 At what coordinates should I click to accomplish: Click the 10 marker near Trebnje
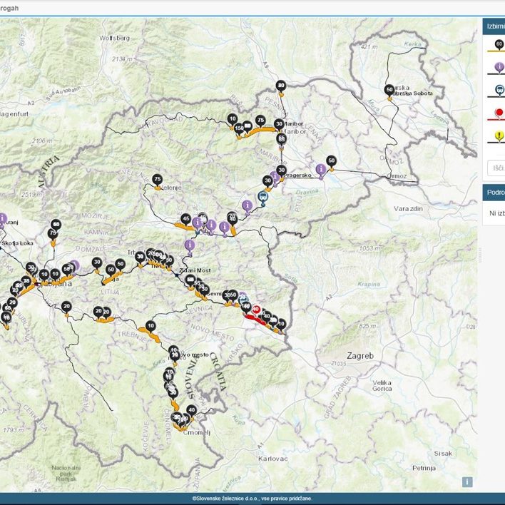click(x=151, y=326)
